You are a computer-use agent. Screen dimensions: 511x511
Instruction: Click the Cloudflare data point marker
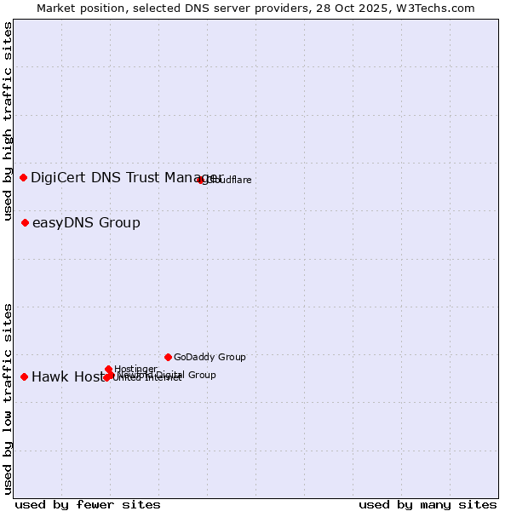(x=201, y=180)
